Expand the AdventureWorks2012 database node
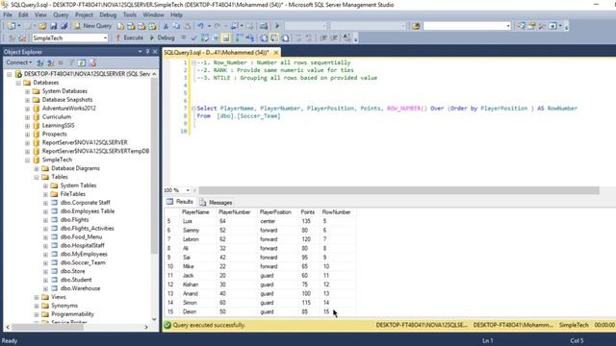The width and height of the screenshot is (616, 346). (27, 109)
